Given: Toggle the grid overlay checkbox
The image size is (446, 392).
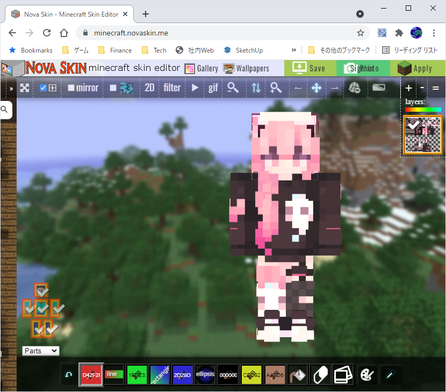Looking at the screenshot, I should [x=43, y=88].
